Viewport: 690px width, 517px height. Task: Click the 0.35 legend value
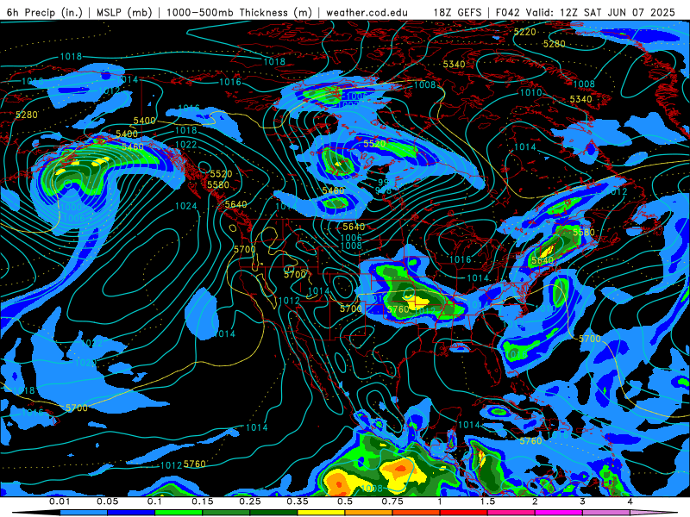coord(298,501)
